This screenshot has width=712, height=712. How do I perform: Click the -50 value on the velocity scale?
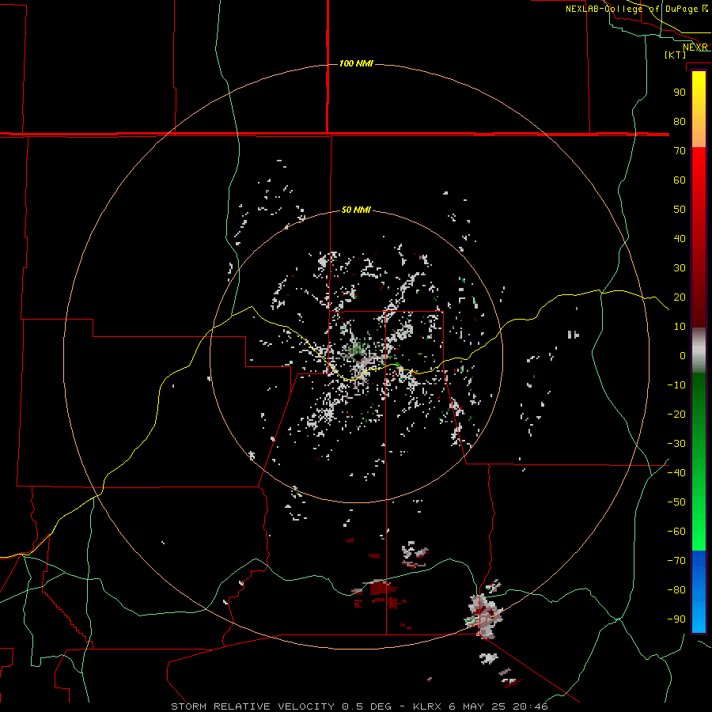(676, 502)
